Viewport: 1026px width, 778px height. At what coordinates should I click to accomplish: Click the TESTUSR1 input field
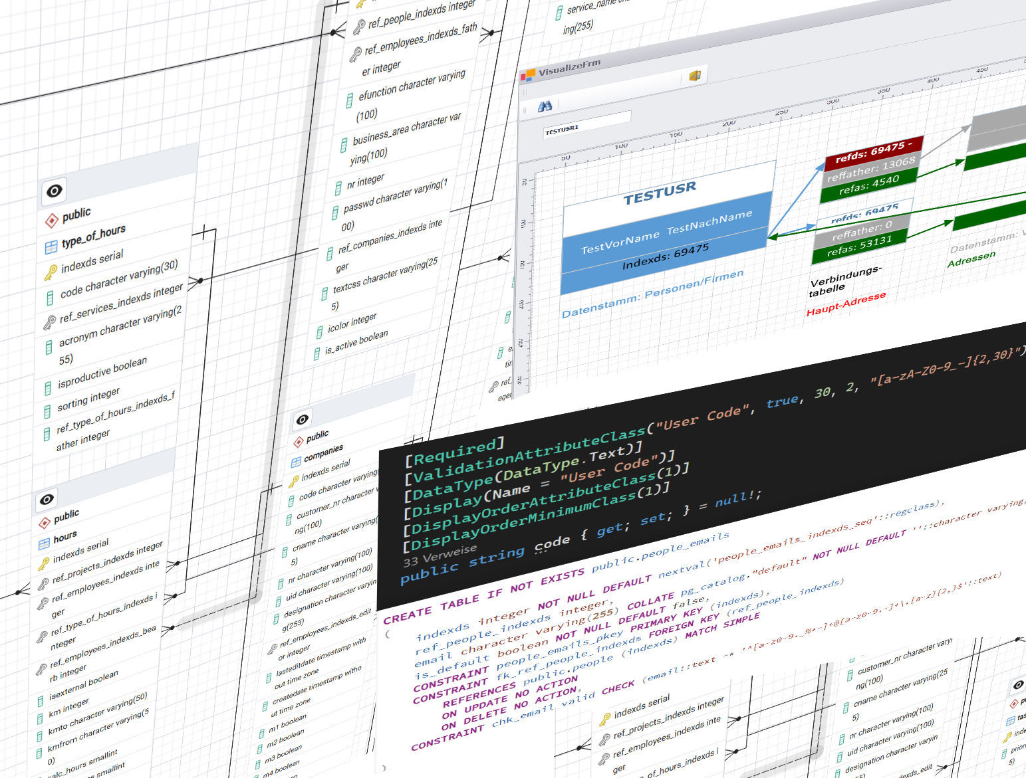[586, 124]
